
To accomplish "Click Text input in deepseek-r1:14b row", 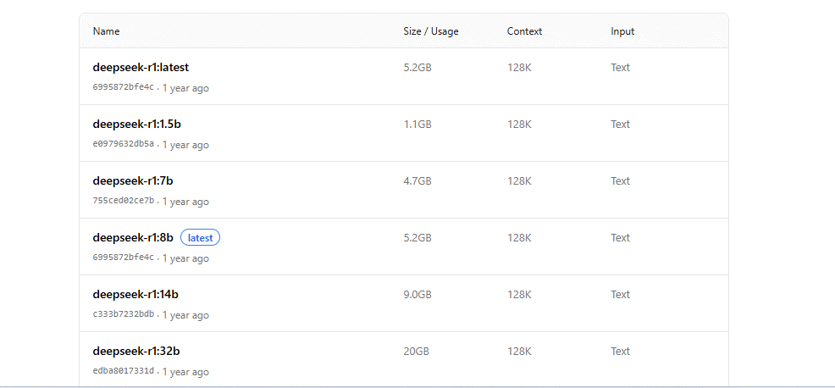I will 621,295.
